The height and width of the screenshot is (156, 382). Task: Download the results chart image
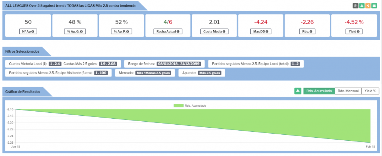[297, 91]
